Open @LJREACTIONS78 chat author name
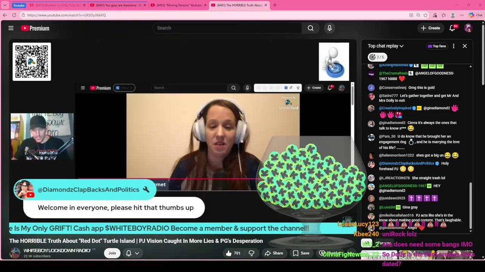This screenshot has height=272, width=485. [x=394, y=178]
